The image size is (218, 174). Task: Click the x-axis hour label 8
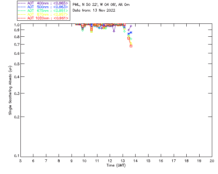pos(59,161)
